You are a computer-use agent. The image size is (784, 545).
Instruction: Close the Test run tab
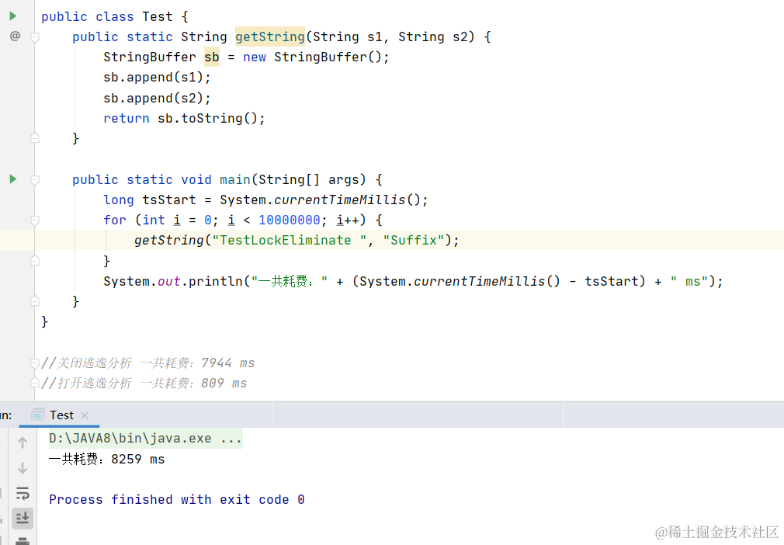(x=85, y=415)
